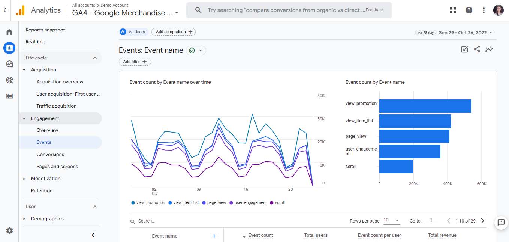
Task: Open the Library icon in the left rail
Action: pyautogui.click(x=9, y=96)
